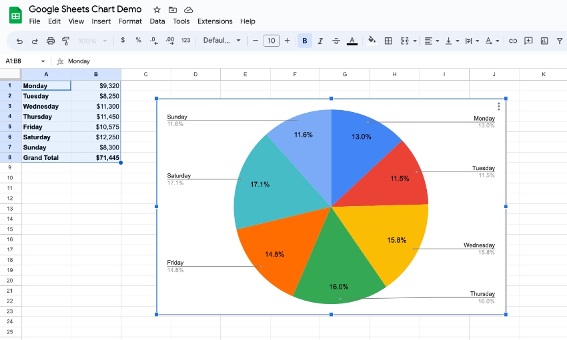Open the chart three-dot options menu
Image resolution: width=567 pixels, height=340 pixels.
(x=498, y=106)
